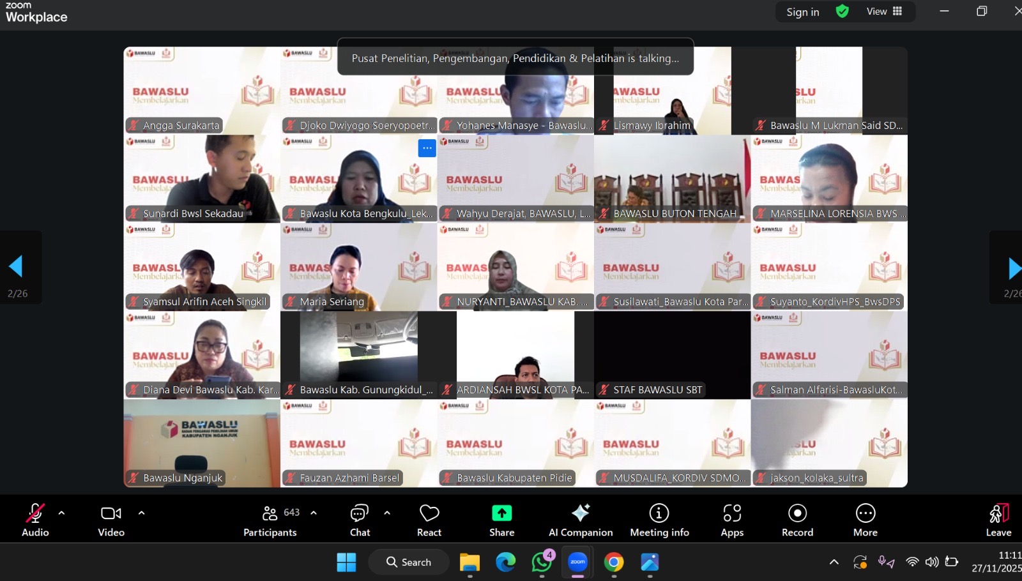Screen dimensions: 1022x581
Task: Start recording with Record button
Action: tap(797, 513)
